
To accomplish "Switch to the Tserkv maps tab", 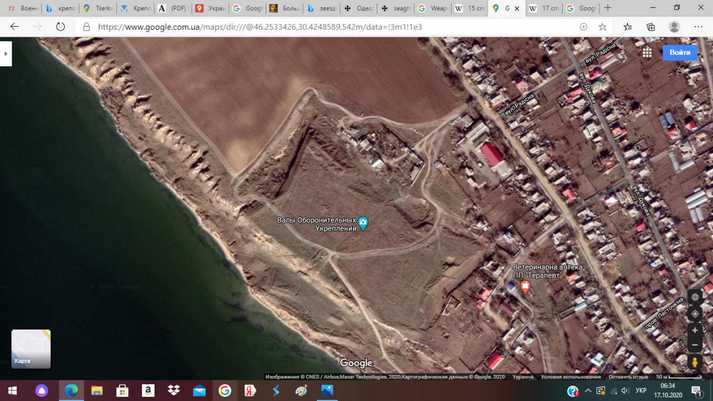I will click(x=98, y=8).
